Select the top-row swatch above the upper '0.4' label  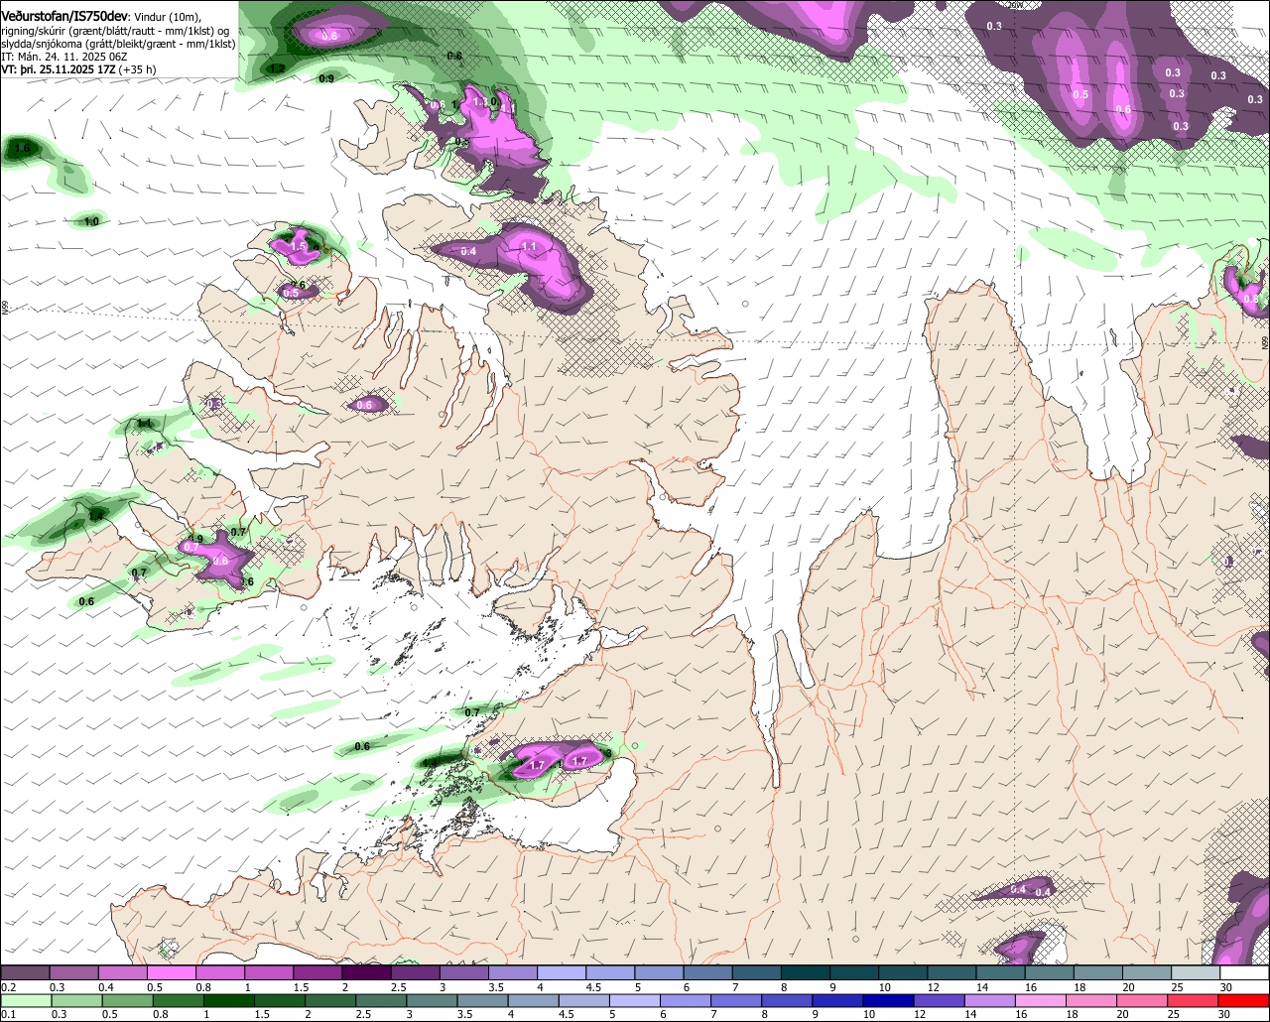[122, 972]
